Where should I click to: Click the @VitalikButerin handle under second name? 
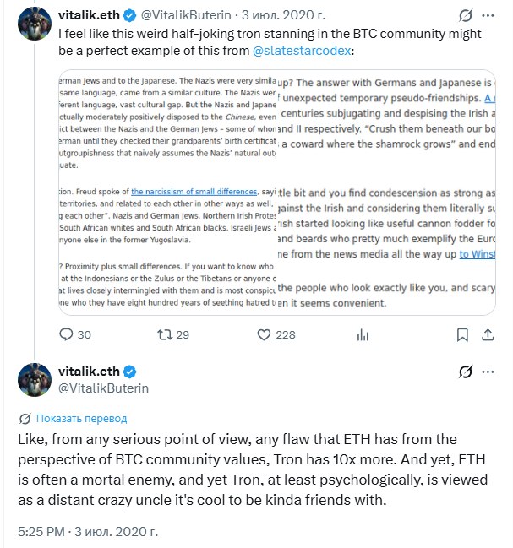(103, 388)
